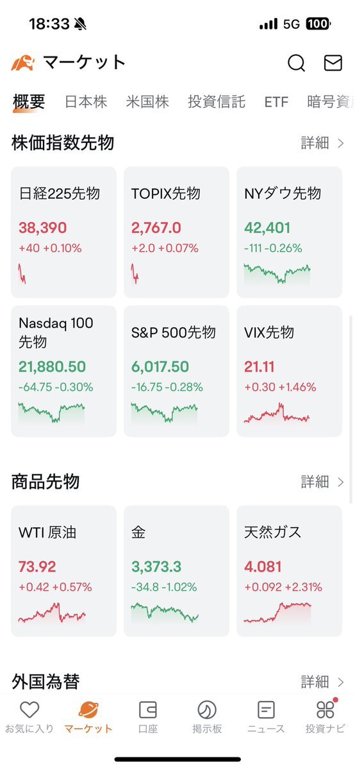Open the mail inbox envelope icon
355x769 pixels.
click(x=333, y=63)
